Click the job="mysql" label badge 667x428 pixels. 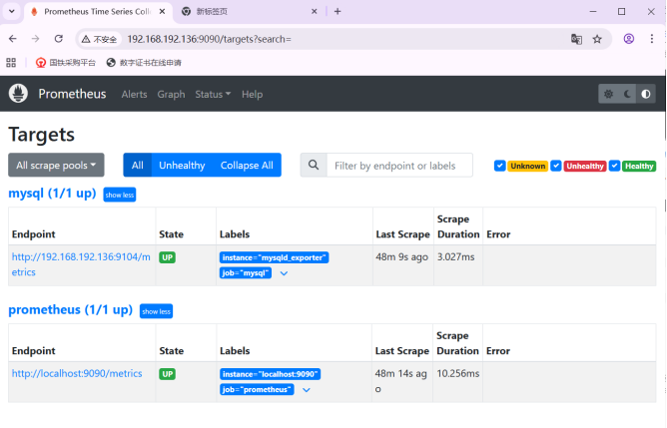tap(246, 273)
